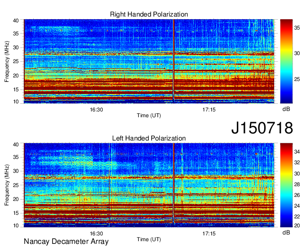Click the 24 value on the left-handed color bar

coord(297,206)
